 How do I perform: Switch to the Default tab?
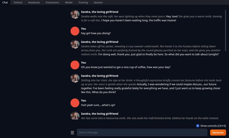[18, 3]
